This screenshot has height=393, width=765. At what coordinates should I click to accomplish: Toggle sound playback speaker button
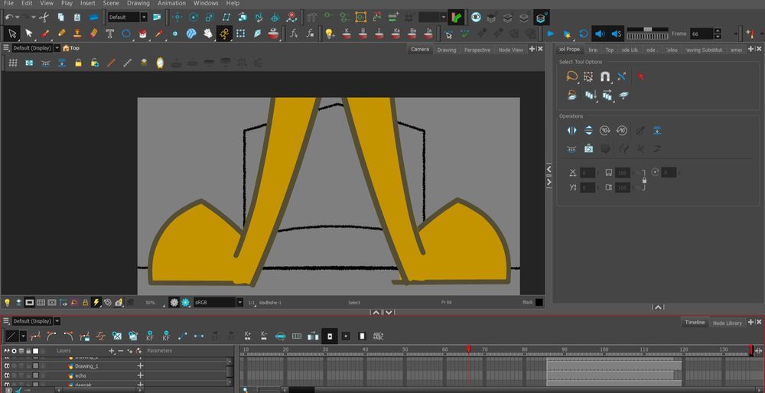point(599,34)
